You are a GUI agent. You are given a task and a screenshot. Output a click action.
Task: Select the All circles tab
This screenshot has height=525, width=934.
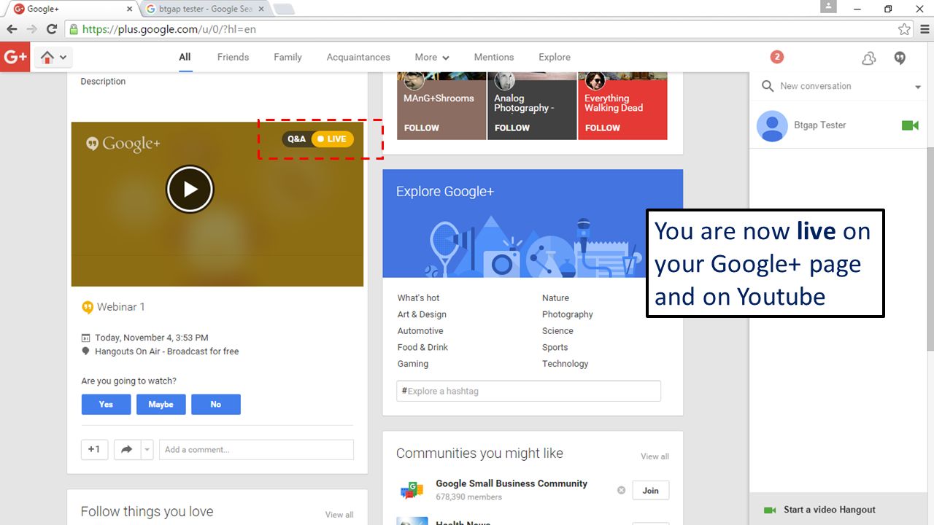point(185,57)
